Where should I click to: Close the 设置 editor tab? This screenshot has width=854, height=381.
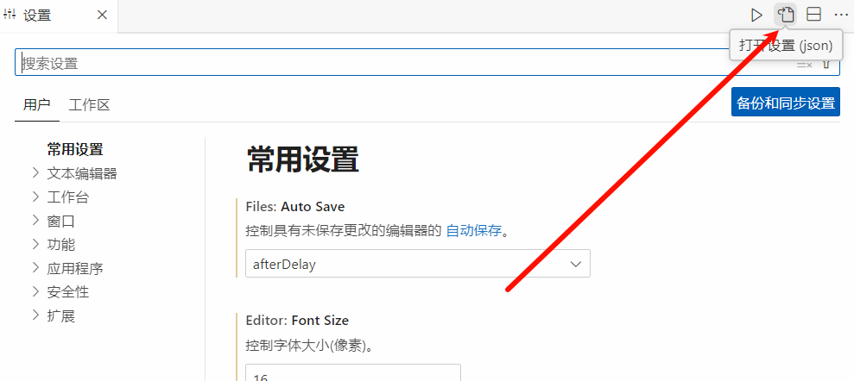click(x=102, y=16)
